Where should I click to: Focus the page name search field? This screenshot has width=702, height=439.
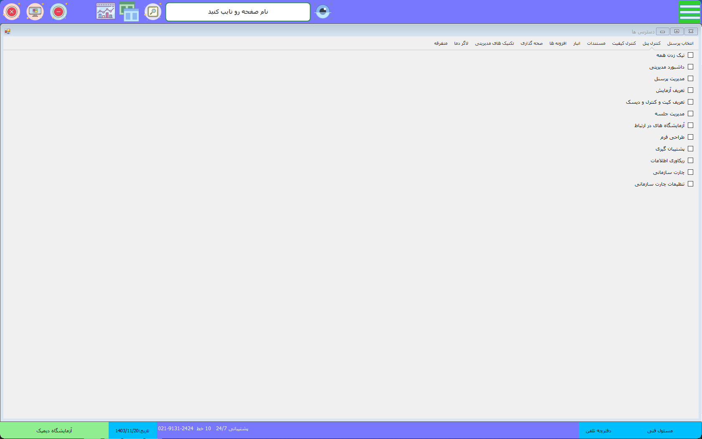click(x=238, y=12)
